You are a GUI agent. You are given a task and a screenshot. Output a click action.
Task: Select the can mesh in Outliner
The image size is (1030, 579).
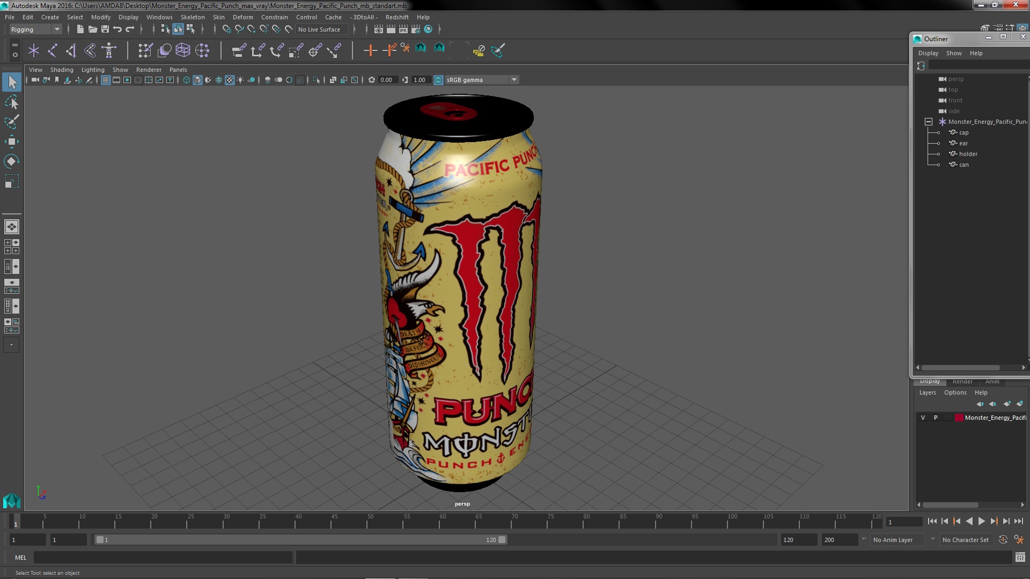(x=963, y=165)
